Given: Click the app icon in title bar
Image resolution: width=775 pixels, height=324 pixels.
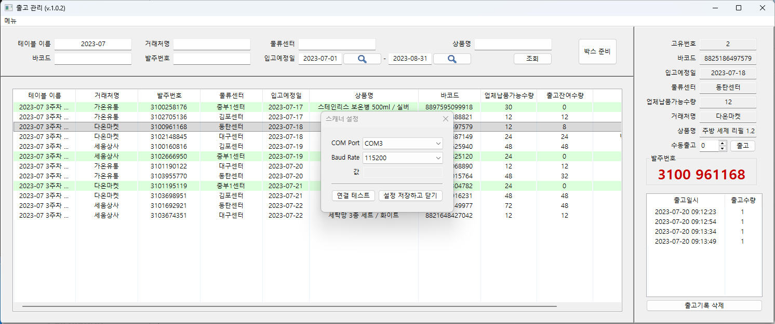Looking at the screenshot, I should click(8, 8).
